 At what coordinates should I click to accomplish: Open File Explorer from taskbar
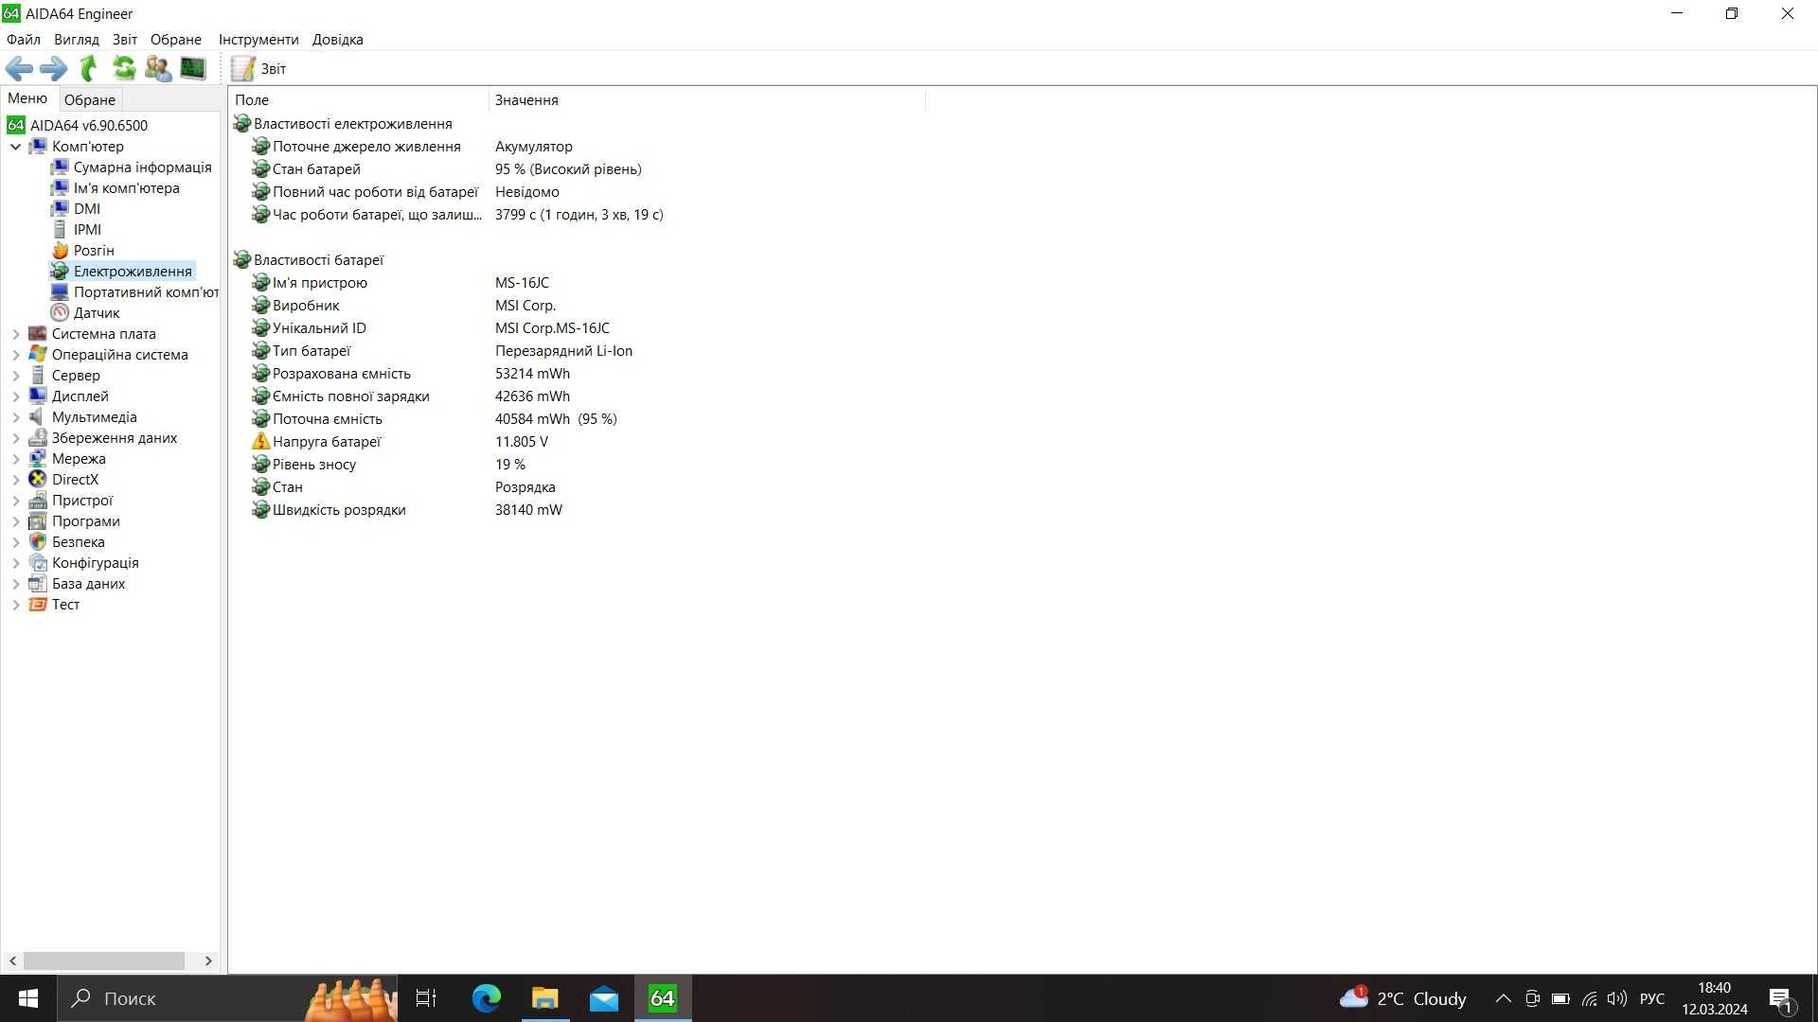[545, 998]
